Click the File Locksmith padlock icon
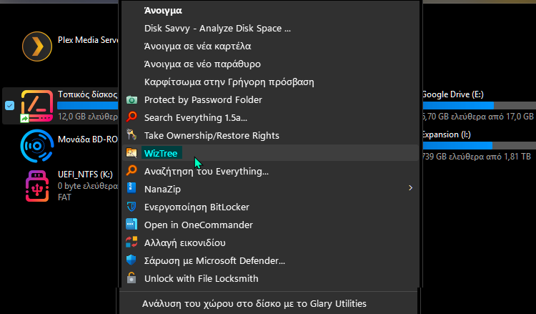This screenshot has height=314, width=536. coord(131,278)
